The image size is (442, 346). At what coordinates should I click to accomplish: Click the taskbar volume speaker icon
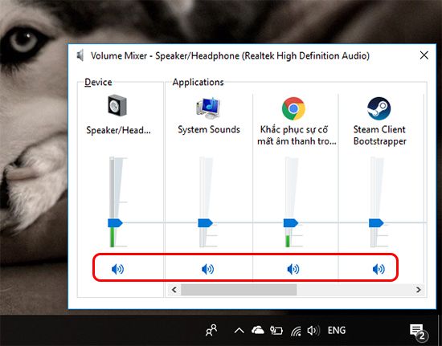pos(313,330)
